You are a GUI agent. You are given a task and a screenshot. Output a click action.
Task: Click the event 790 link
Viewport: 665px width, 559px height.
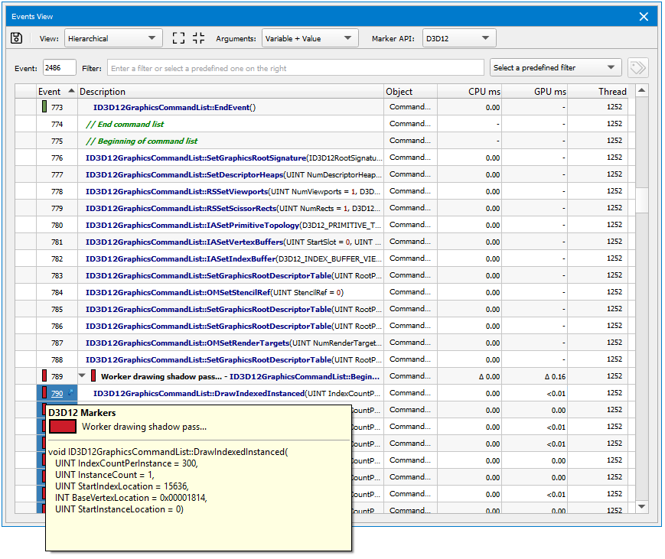coord(57,394)
